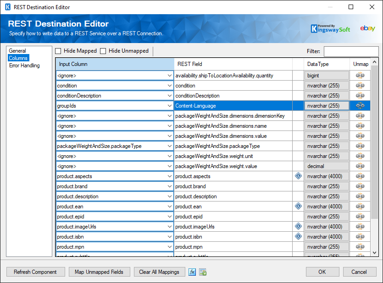The width and height of the screenshot is (383, 283).
Task: Unmap the product.ean mapping
Action: coord(360,207)
